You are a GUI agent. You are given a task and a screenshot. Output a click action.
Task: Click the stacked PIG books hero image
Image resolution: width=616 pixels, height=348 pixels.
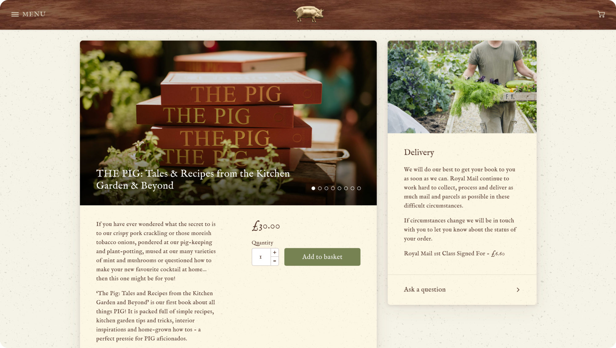[x=228, y=123]
